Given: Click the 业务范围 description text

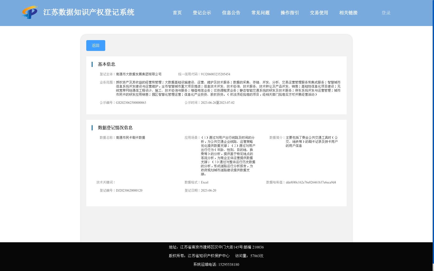Looking at the screenshot, I should pyautogui.click(x=228, y=88).
